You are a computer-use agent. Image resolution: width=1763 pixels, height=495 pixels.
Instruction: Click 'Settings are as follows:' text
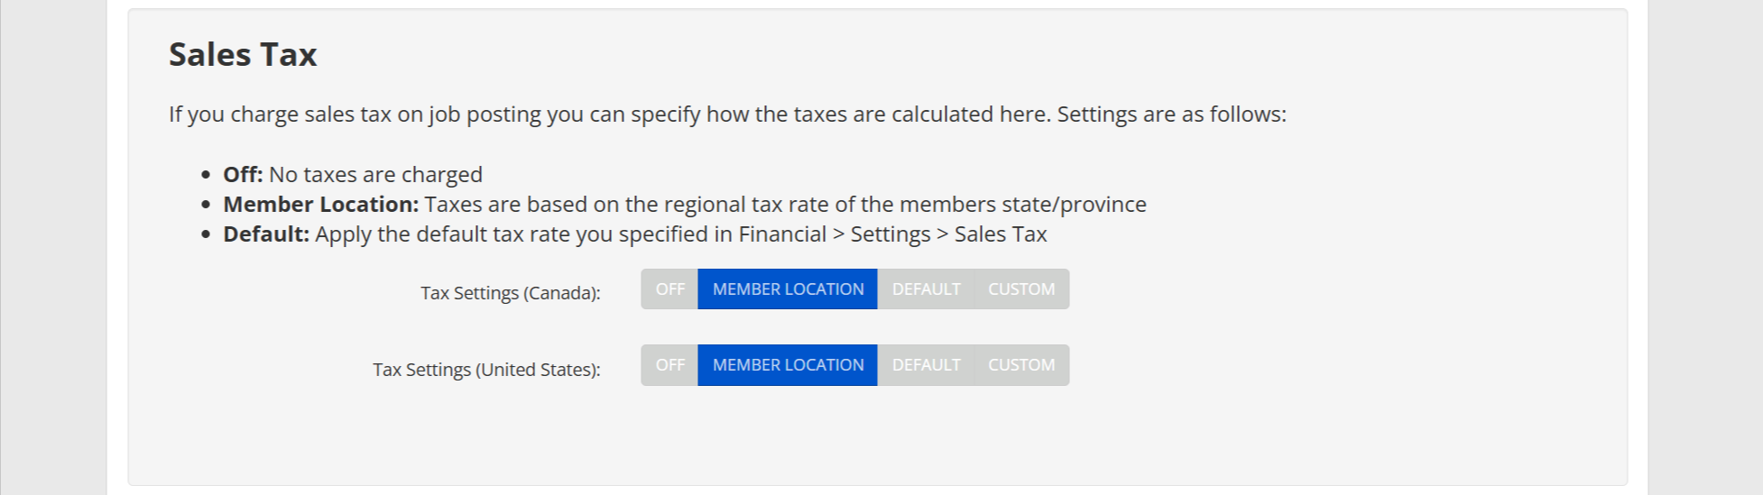(1171, 115)
